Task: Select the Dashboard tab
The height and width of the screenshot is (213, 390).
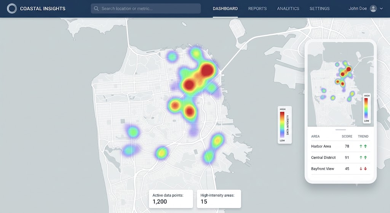Action: tap(225, 8)
